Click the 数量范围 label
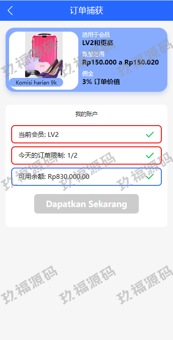The width and height of the screenshot is (173, 340). coord(93,54)
